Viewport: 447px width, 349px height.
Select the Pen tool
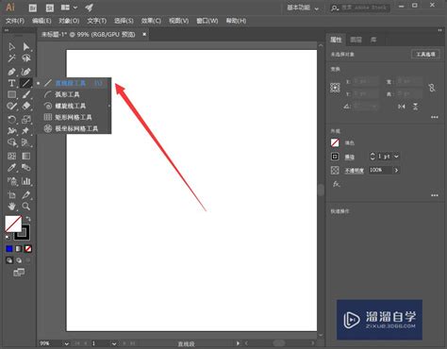11,72
